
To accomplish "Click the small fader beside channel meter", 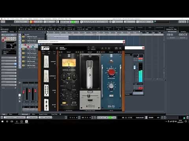I will coord(135,67).
